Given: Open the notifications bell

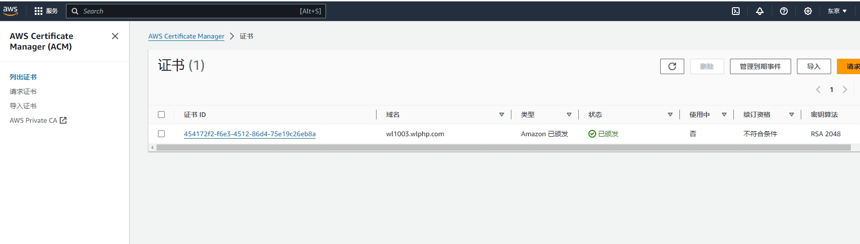Looking at the screenshot, I should 760,11.
